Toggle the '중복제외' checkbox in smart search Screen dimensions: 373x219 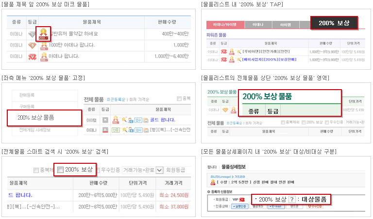coord(36,170)
